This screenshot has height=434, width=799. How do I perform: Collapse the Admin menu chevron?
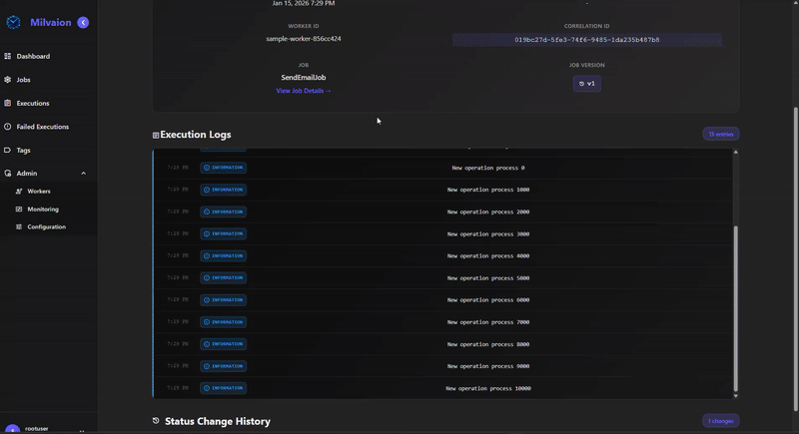[x=84, y=174]
